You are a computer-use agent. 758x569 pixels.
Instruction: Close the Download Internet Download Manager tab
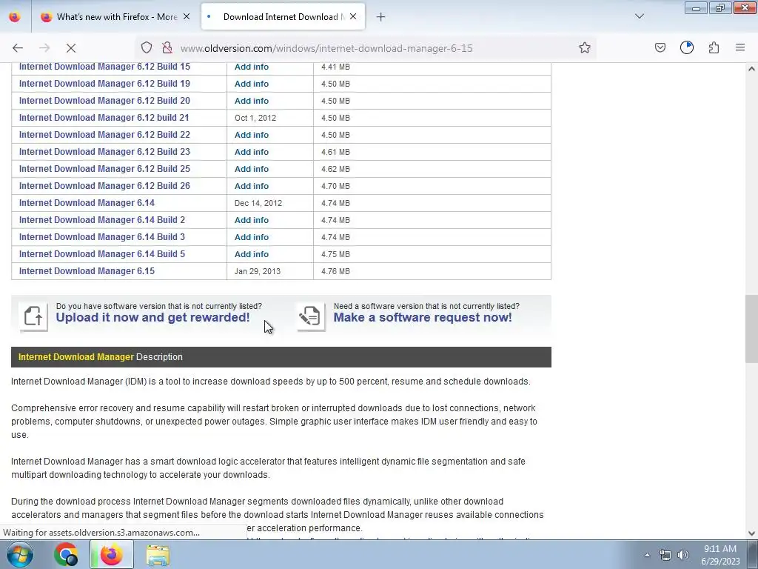click(x=353, y=17)
